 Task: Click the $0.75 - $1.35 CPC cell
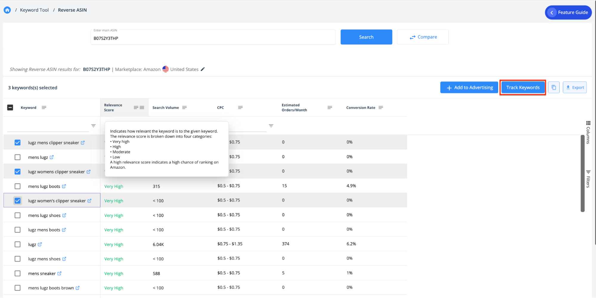230,244
